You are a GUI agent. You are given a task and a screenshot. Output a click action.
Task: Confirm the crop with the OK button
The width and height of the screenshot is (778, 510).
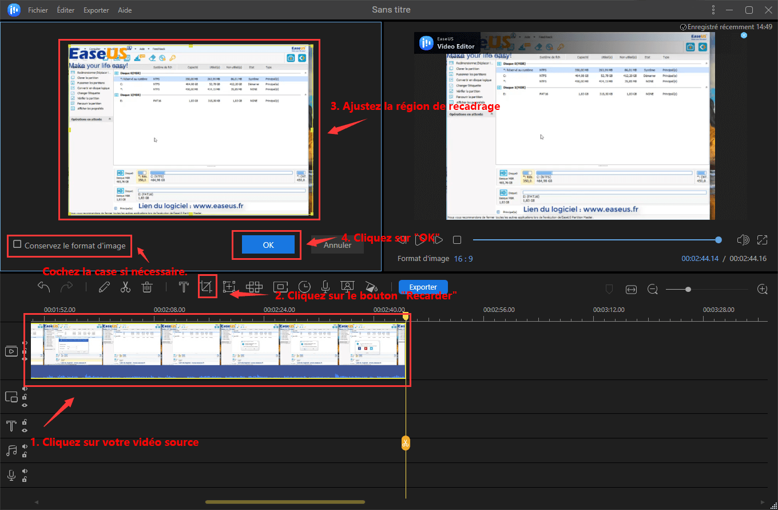coord(268,244)
